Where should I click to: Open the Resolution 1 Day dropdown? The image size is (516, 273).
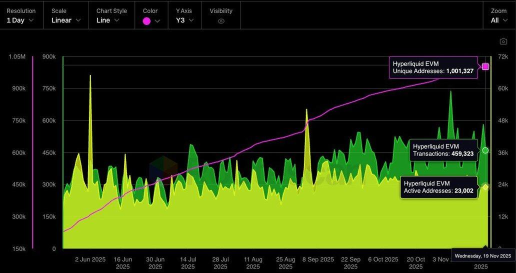pyautogui.click(x=20, y=20)
